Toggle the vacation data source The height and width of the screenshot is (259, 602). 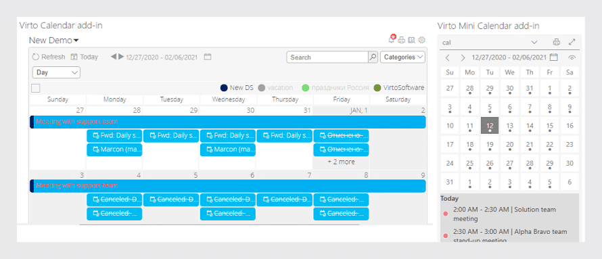tap(275, 88)
